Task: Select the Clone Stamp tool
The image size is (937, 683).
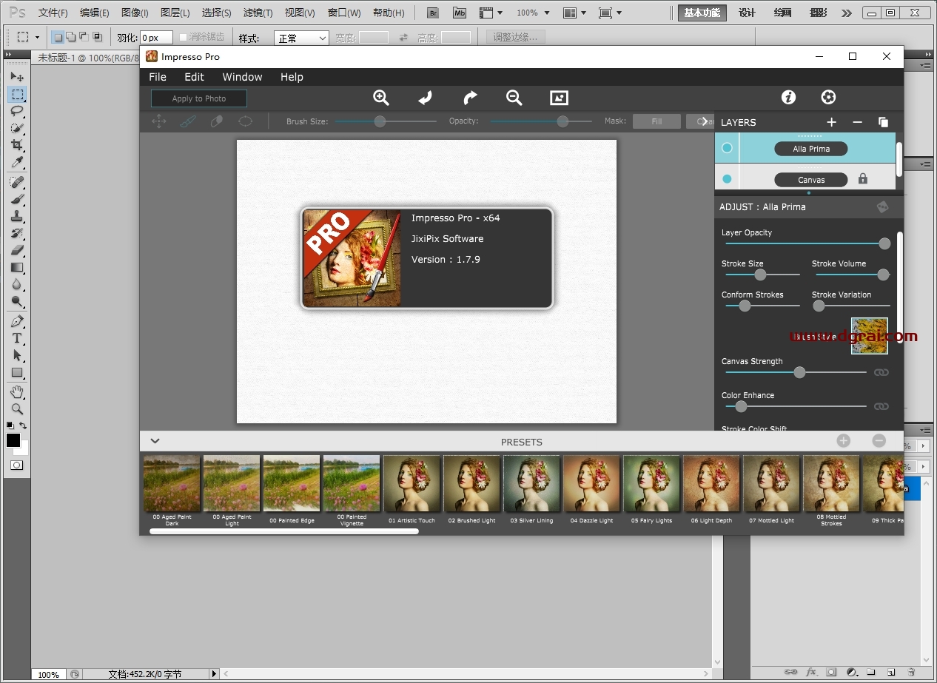Action: [17, 216]
